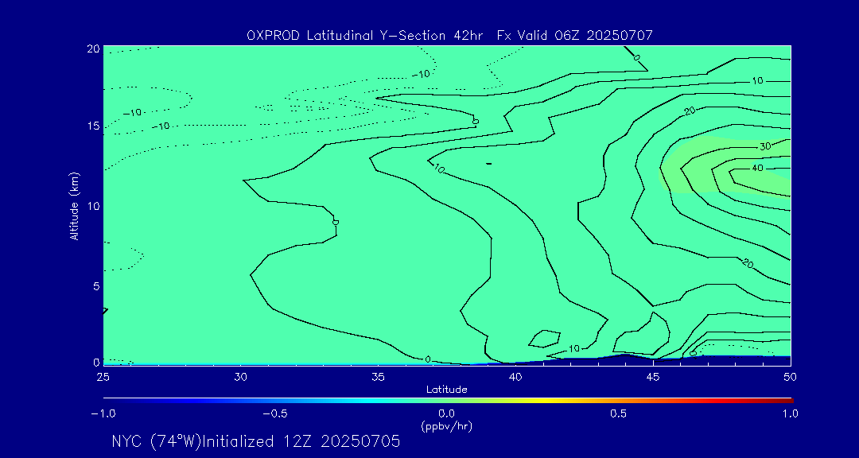This screenshot has height=458, width=859.
Task: Click the y-axis tick label 20
Action: (92, 49)
